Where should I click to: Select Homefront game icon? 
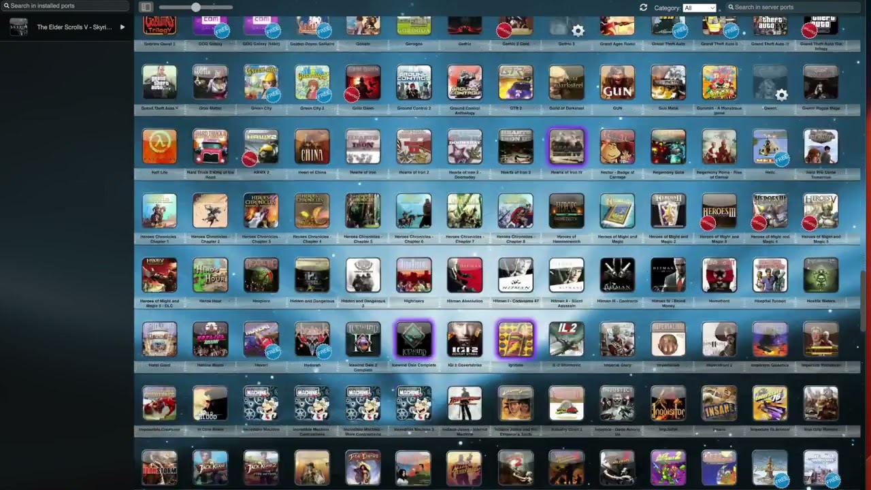pos(719,274)
